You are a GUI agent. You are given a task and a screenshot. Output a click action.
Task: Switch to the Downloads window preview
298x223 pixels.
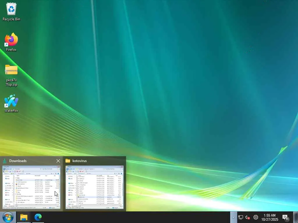(x=31, y=187)
